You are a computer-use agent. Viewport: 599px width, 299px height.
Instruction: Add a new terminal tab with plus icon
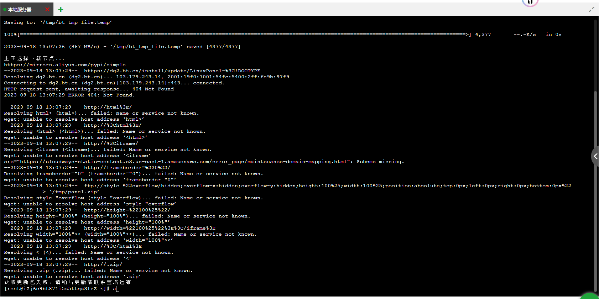pos(61,10)
